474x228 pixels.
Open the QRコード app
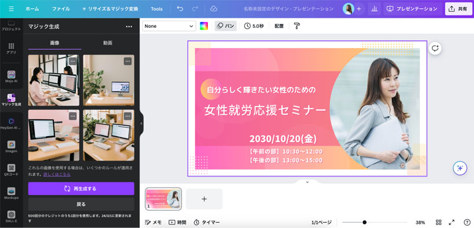coord(11,170)
